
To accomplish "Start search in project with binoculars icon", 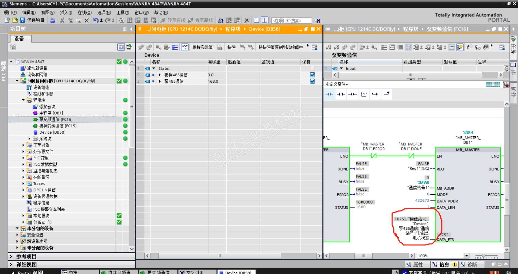I will (318, 21).
